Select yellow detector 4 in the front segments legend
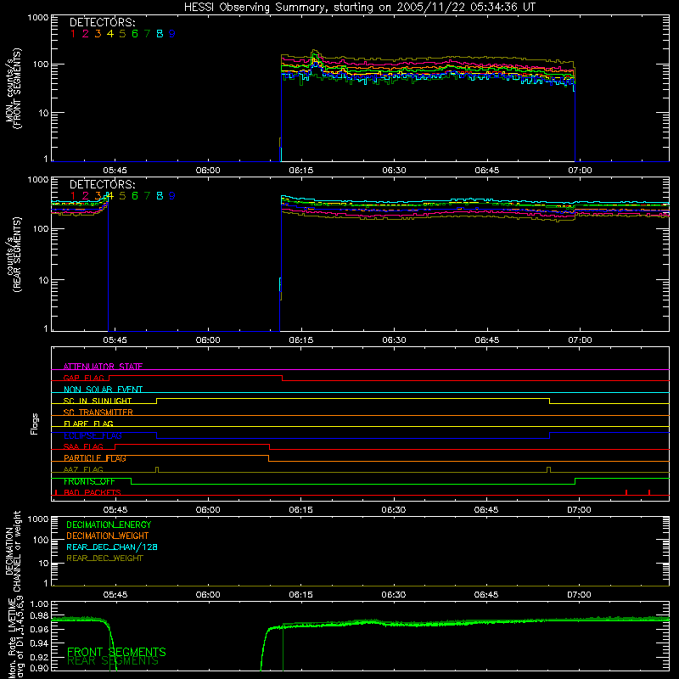Image resolution: width=679 pixels, height=679 pixels. coord(110,34)
